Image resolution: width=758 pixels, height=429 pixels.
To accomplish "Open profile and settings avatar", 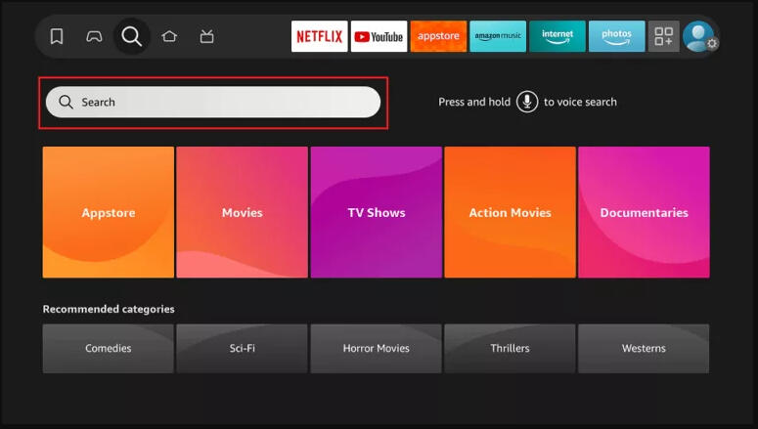I will pos(699,37).
